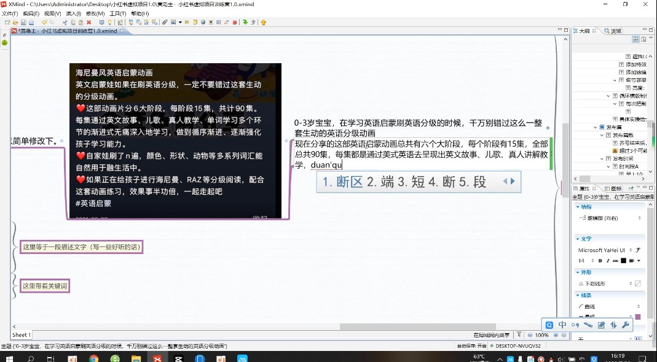Click the yellow Notes toolbar icon
Viewport: 657px width, 362px height.
[195, 23]
